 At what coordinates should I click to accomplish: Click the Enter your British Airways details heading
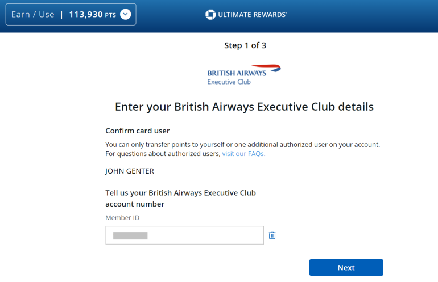244,107
